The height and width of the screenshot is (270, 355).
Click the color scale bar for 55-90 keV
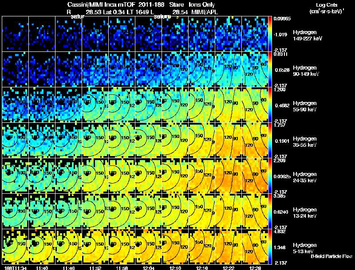(x=270, y=105)
